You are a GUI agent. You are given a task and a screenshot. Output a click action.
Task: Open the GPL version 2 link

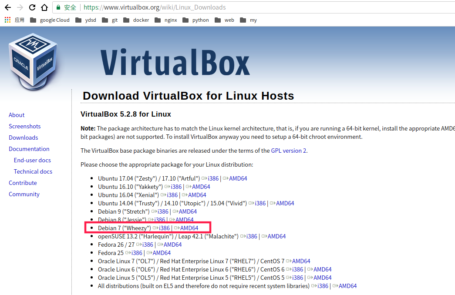pyautogui.click(x=288, y=151)
